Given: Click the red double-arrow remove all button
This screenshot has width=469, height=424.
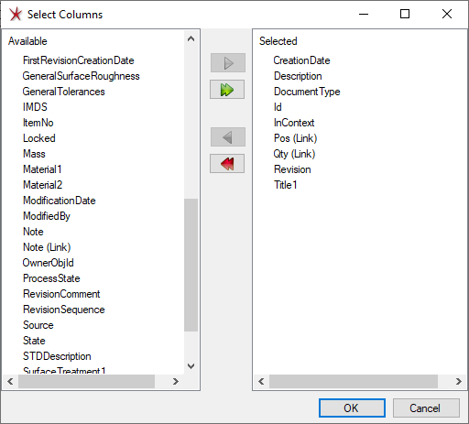Looking at the screenshot, I should pyautogui.click(x=227, y=164).
